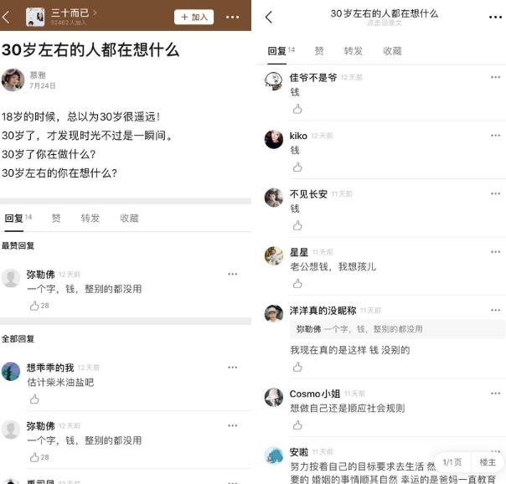Tap the back arrow in brown header

[6, 17]
